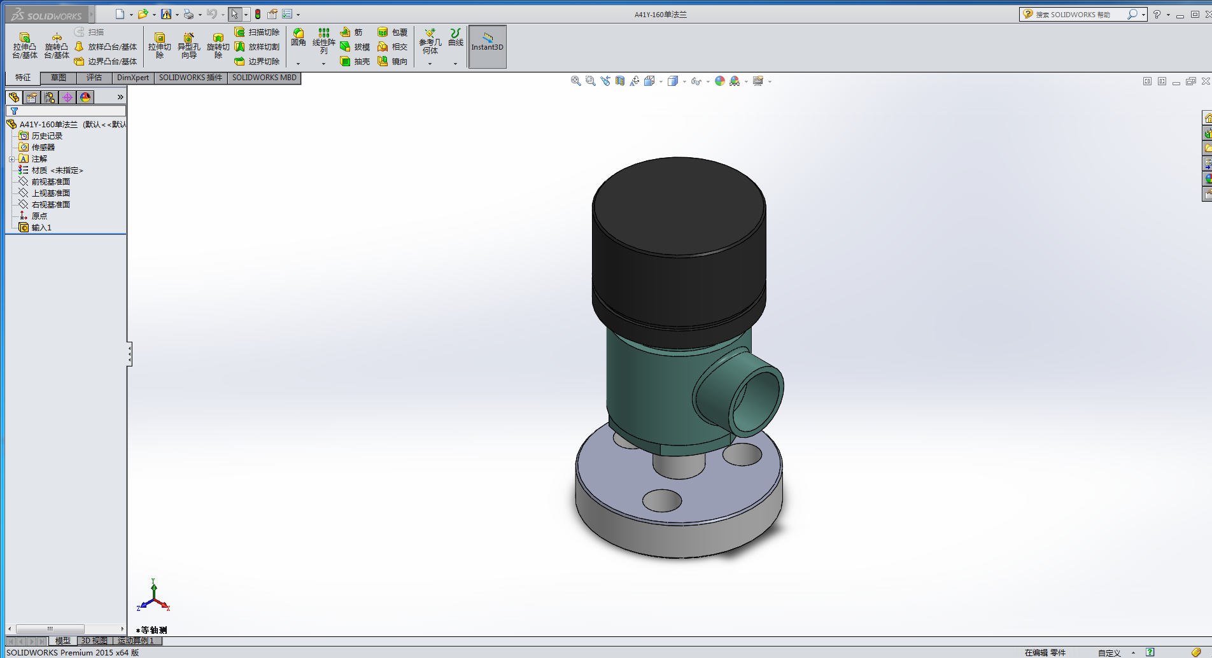Expand the 线性阵列 pattern dropdown arrow
The image size is (1212, 658).
coord(323,64)
